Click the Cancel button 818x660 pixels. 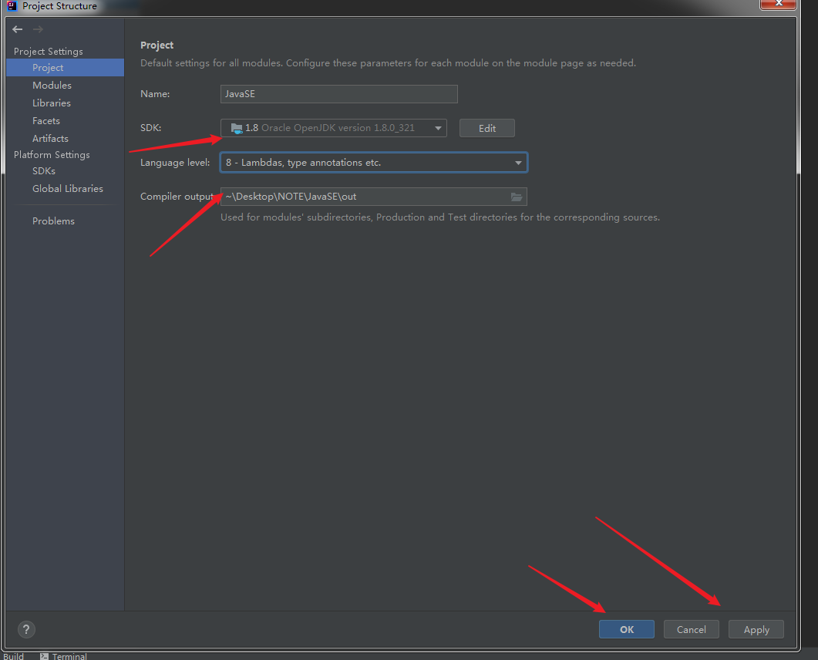pos(692,629)
